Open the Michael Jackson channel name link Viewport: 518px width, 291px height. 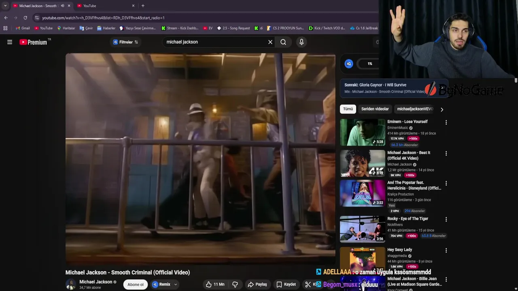point(96,282)
